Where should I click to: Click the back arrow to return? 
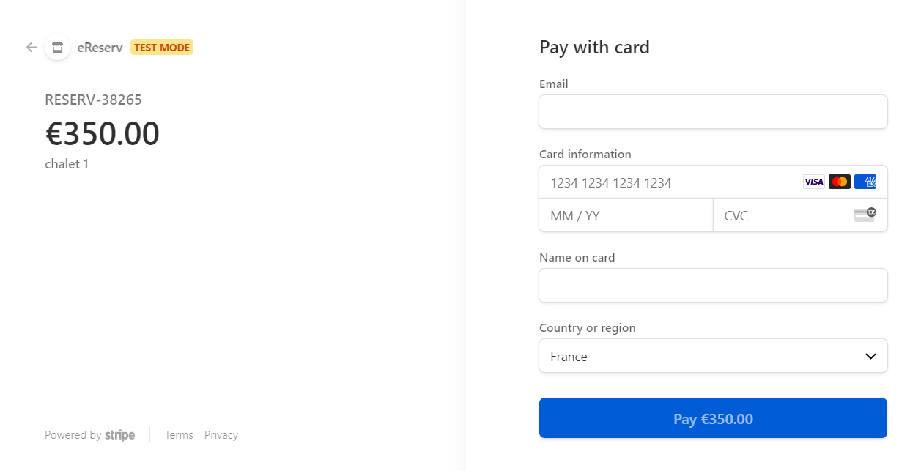[31, 47]
